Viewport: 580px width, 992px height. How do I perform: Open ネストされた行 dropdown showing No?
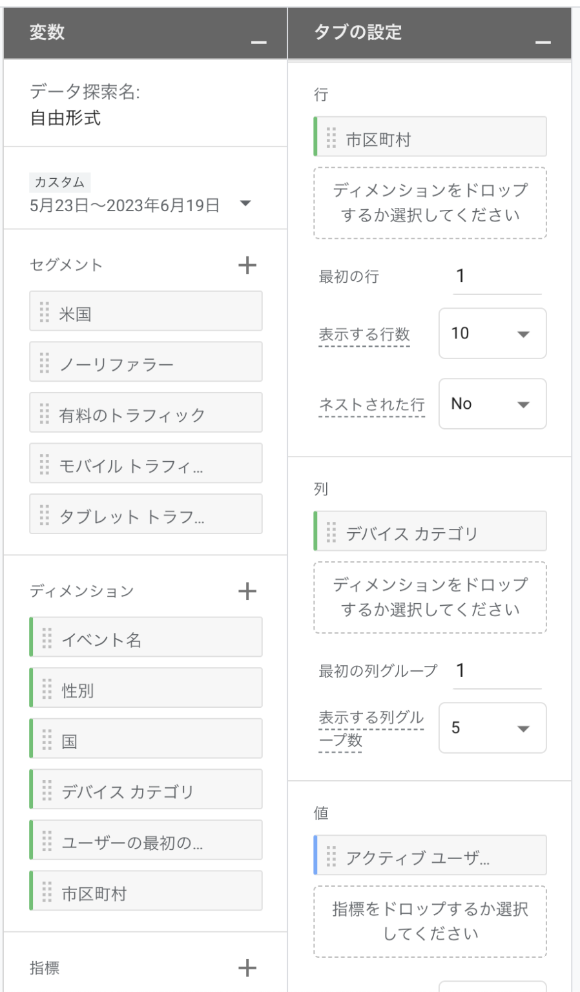point(492,404)
